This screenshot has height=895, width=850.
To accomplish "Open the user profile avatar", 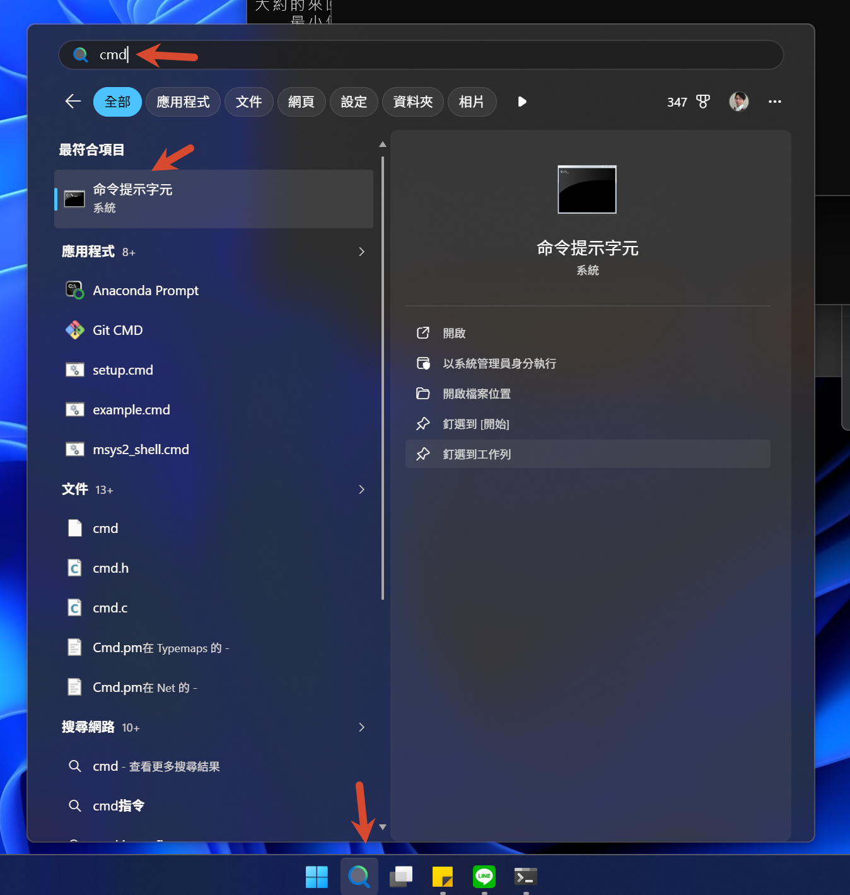I will pyautogui.click(x=739, y=102).
